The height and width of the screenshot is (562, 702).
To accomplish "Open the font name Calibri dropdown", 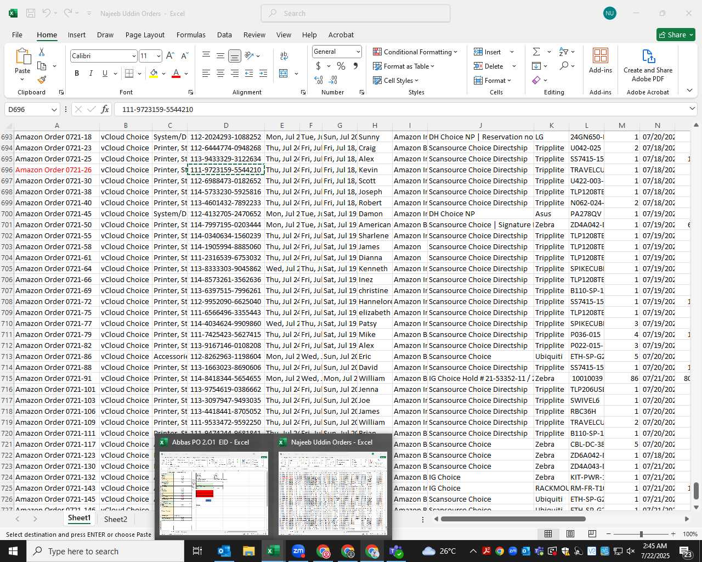I will [133, 56].
